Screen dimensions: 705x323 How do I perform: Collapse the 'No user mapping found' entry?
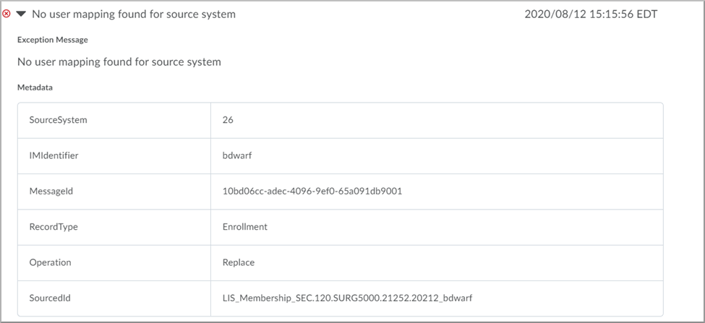point(21,14)
